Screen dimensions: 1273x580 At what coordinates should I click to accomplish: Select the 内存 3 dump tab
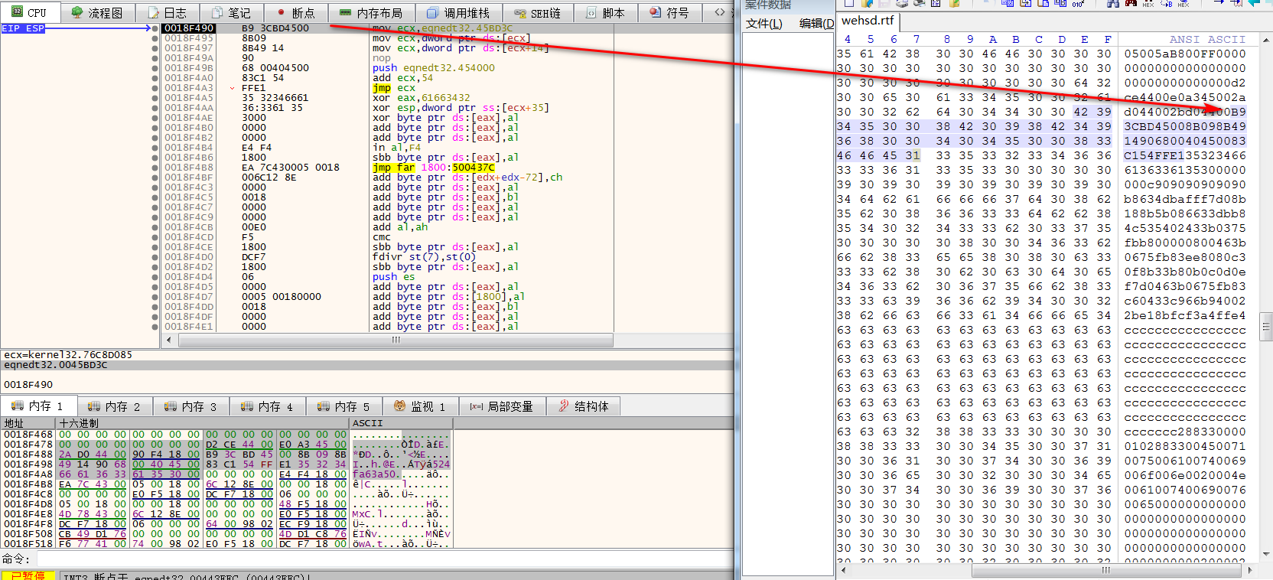tap(191, 406)
